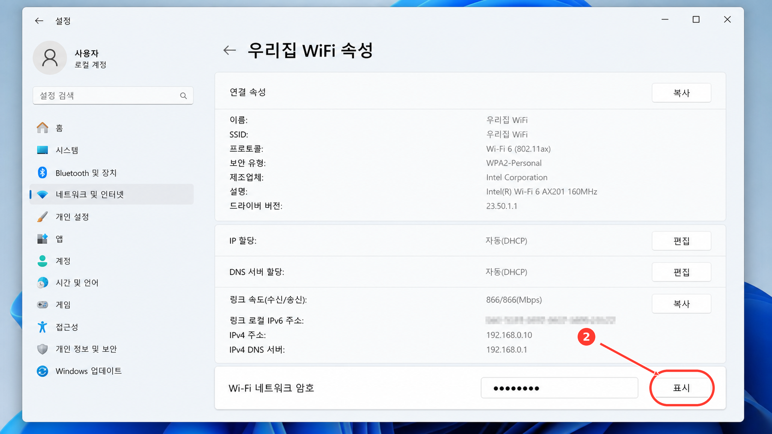Screen dimensions: 772x434
Task: Click the 제조업체 value Intel Corporation
Action: coord(517,178)
